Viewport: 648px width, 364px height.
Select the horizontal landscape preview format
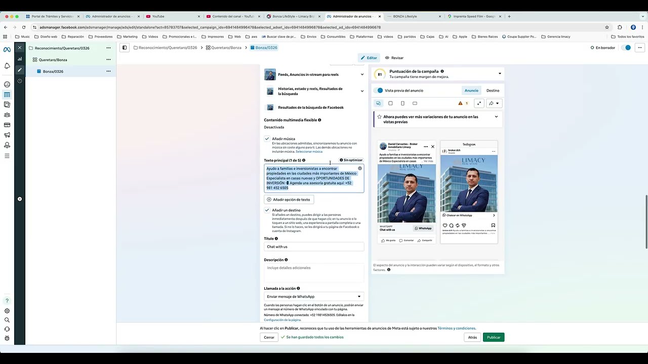[x=415, y=103]
